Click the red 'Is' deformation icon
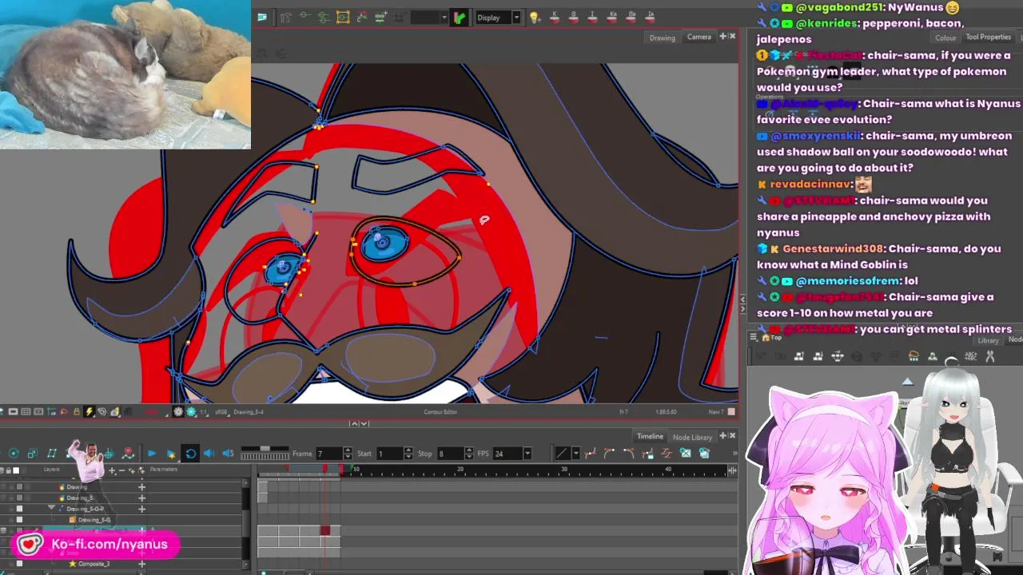 point(651,18)
